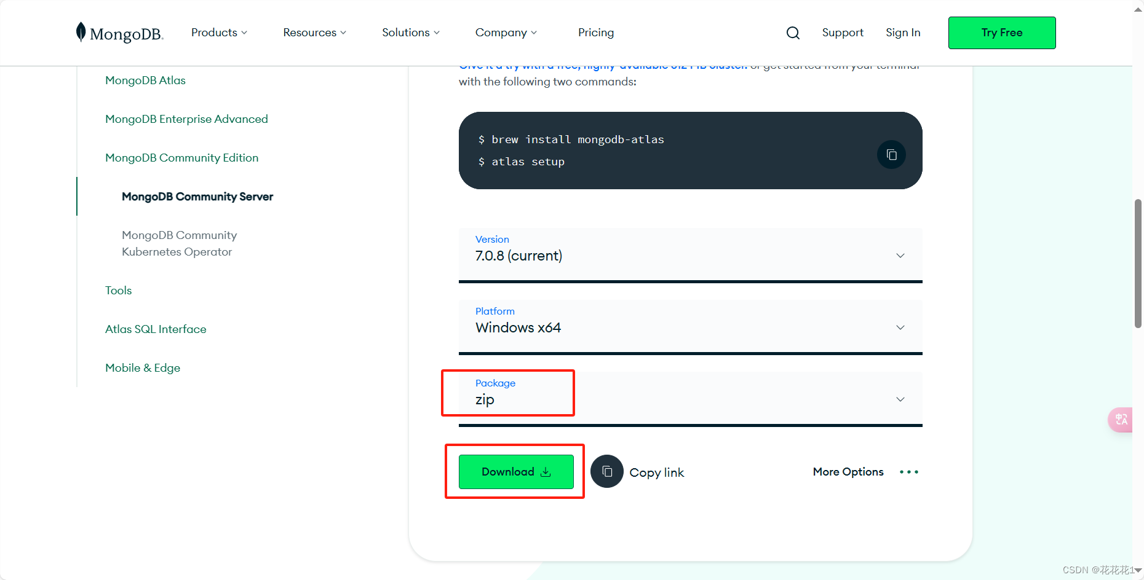Open Mobile & Edge sidebar link

click(143, 368)
